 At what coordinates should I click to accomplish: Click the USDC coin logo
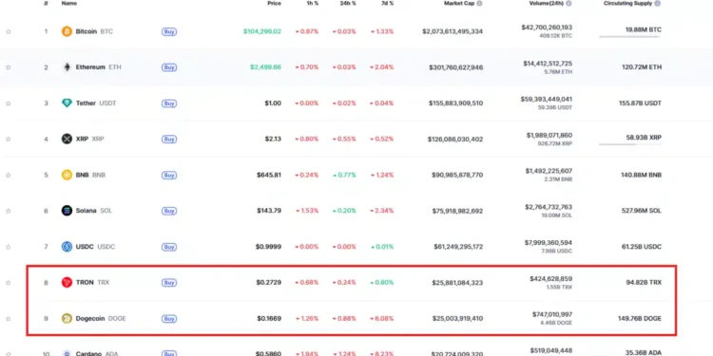coord(67,247)
